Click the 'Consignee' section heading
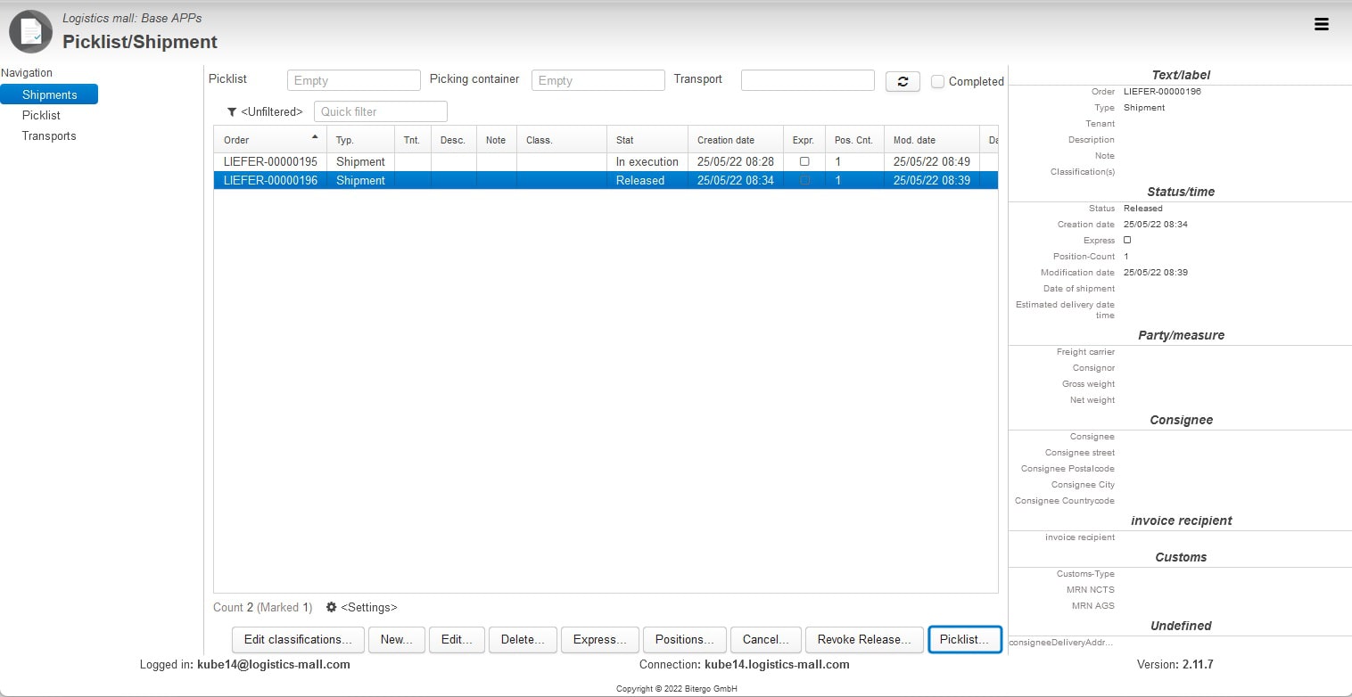This screenshot has height=697, width=1352. tap(1181, 420)
